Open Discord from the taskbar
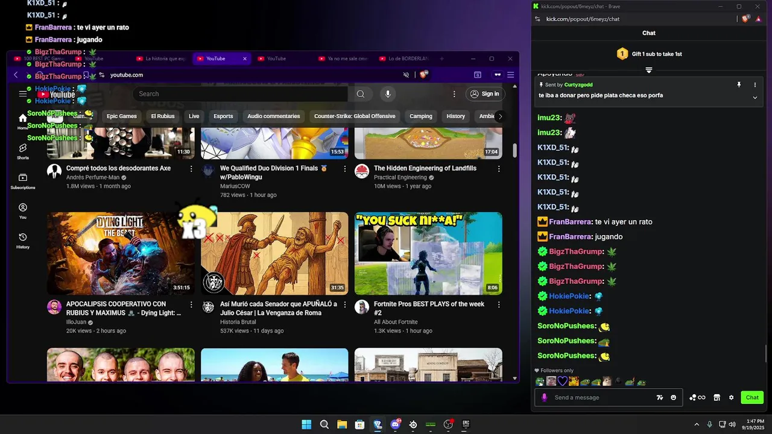The height and width of the screenshot is (434, 772). [396, 424]
